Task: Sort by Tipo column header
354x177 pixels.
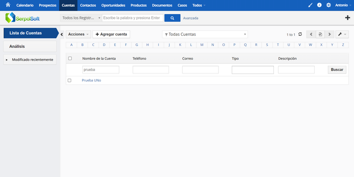Action: point(235,58)
